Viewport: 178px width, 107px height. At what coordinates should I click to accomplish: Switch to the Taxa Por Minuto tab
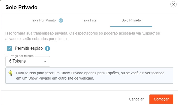[x=43, y=20]
